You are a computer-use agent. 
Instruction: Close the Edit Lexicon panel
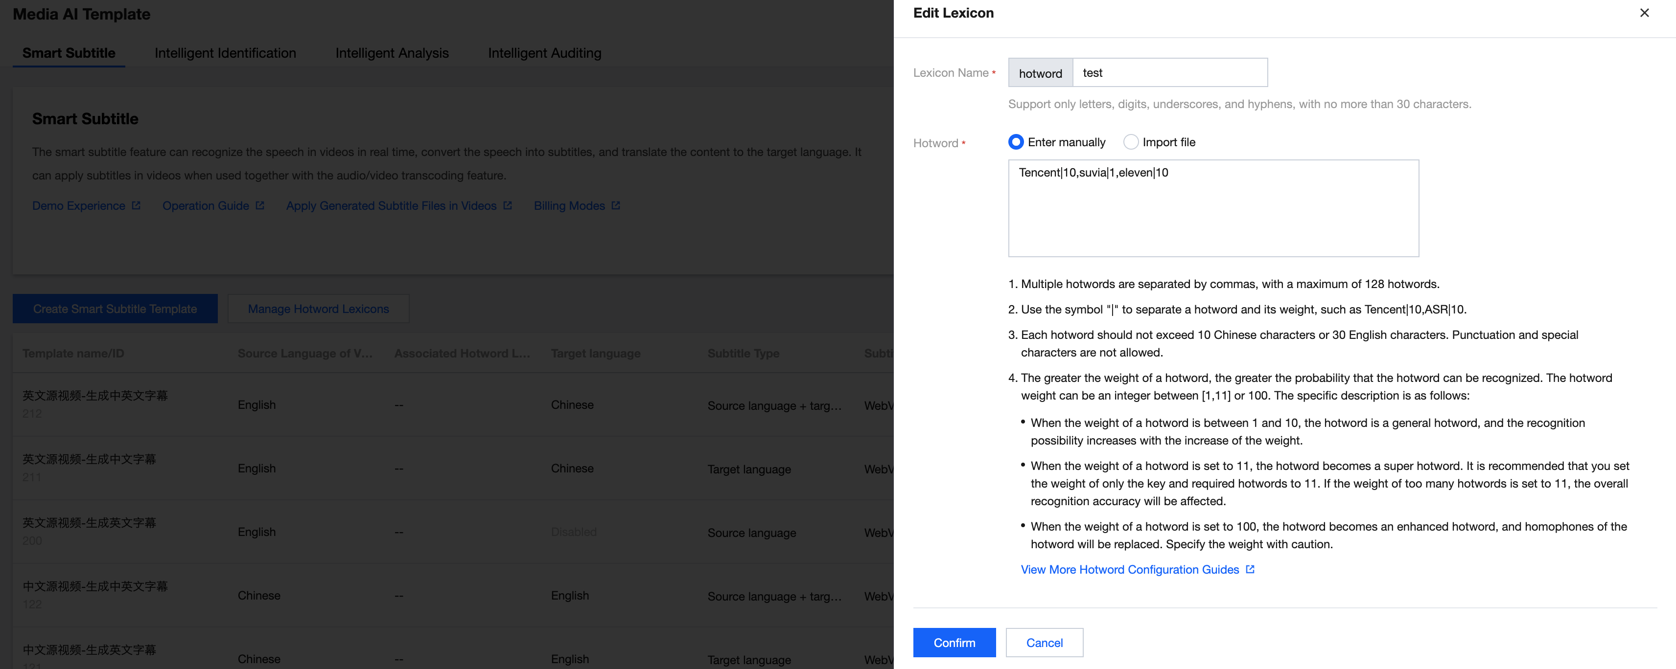pyautogui.click(x=1644, y=13)
